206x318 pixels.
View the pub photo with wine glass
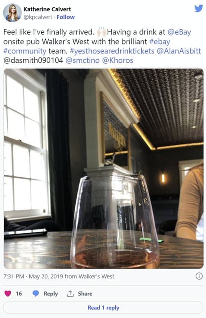click(103, 169)
